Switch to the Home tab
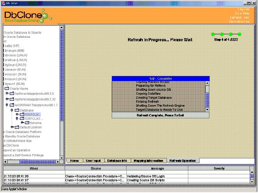Viewport: 258px width, 193px height. coord(75,161)
